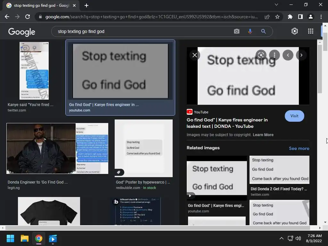Open lower related 'Come back after you found God' image
This screenshot has width=328, height=246.
coord(279,213)
